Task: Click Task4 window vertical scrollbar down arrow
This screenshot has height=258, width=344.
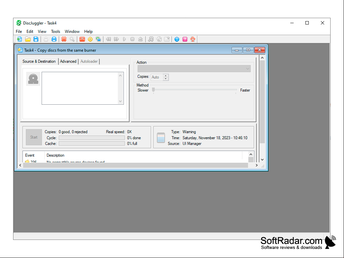Action: tap(262, 160)
